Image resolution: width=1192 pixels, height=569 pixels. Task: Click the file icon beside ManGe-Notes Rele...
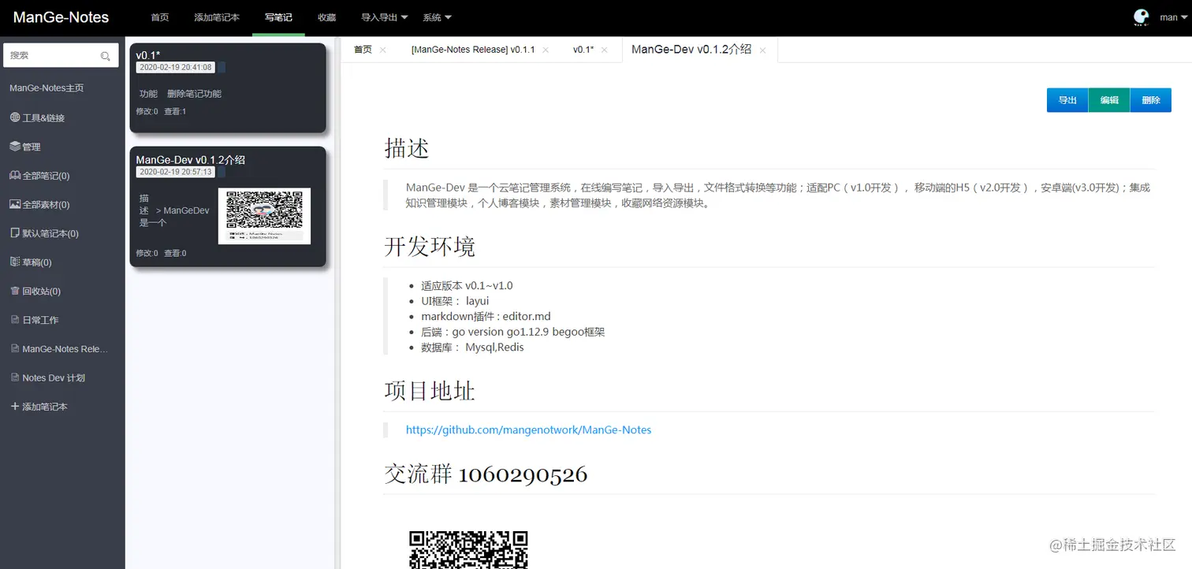15,348
